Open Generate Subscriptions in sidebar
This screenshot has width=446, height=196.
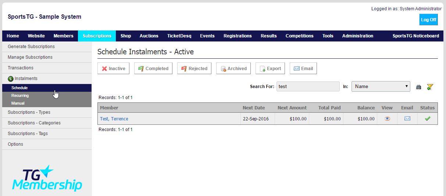point(47,47)
